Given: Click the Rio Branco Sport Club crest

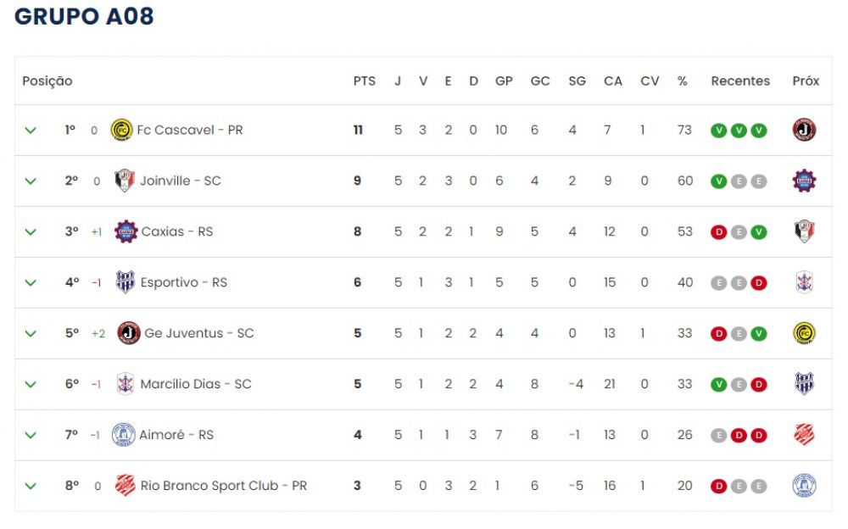Looking at the screenshot, I should pos(125,486).
